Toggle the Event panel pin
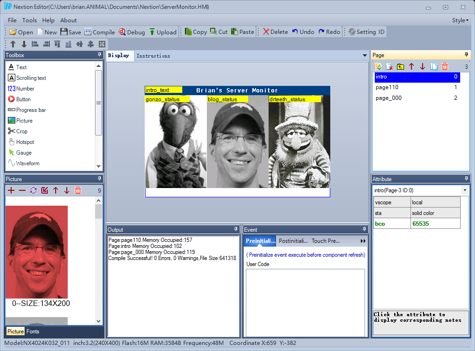The height and width of the screenshot is (351, 475). tap(364, 229)
